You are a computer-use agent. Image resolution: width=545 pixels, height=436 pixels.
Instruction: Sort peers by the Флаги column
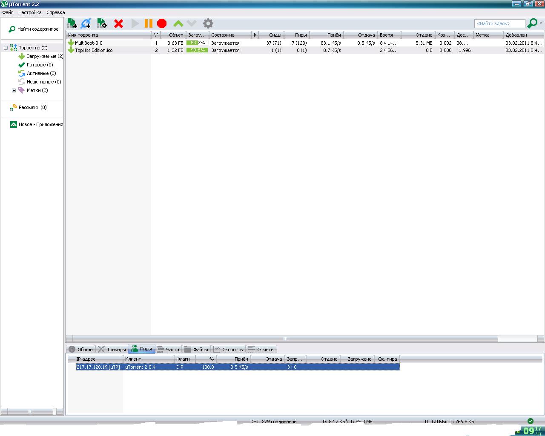[185, 359]
